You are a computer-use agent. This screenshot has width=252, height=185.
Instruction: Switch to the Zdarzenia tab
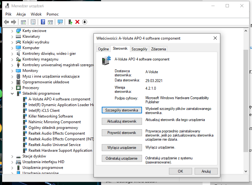click(158, 49)
